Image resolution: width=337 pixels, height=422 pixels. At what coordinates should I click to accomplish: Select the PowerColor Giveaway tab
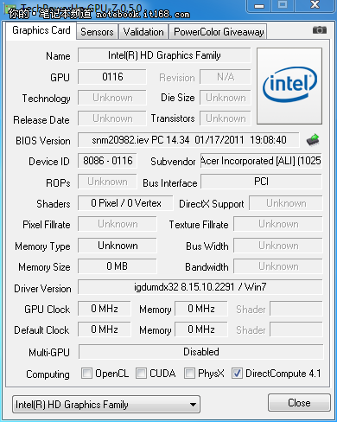[x=219, y=32]
